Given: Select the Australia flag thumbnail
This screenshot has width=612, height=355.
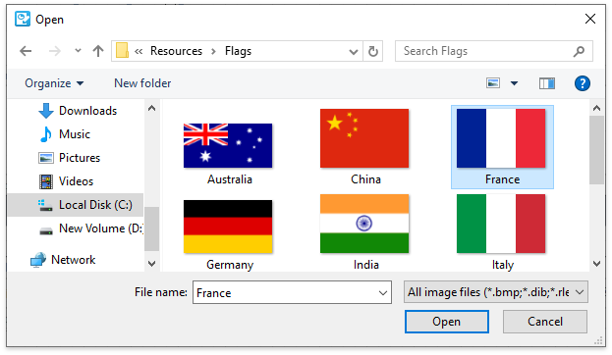Looking at the screenshot, I should click(x=228, y=145).
